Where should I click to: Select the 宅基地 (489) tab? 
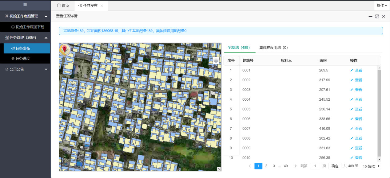[239, 48]
